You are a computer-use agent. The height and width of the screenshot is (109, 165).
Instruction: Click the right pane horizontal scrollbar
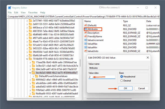pyautogui.click(x=109, y=99)
